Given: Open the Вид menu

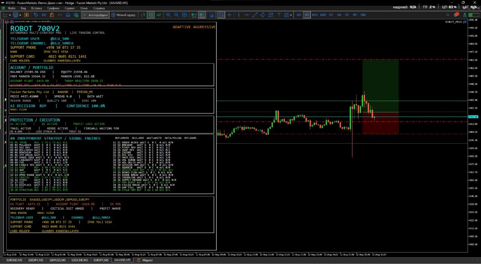Looking at the screenshot, I should tap(23, 8).
